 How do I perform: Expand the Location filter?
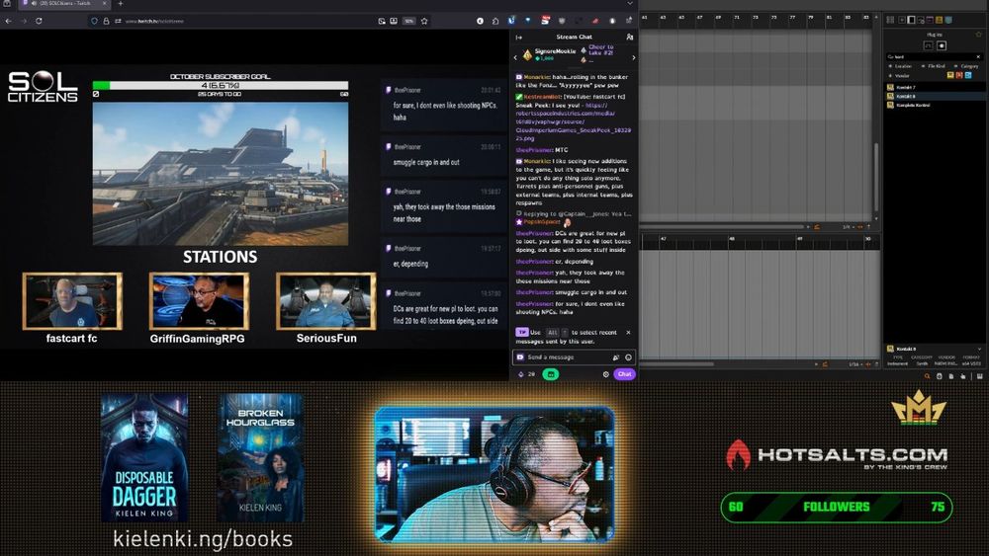[x=901, y=66]
